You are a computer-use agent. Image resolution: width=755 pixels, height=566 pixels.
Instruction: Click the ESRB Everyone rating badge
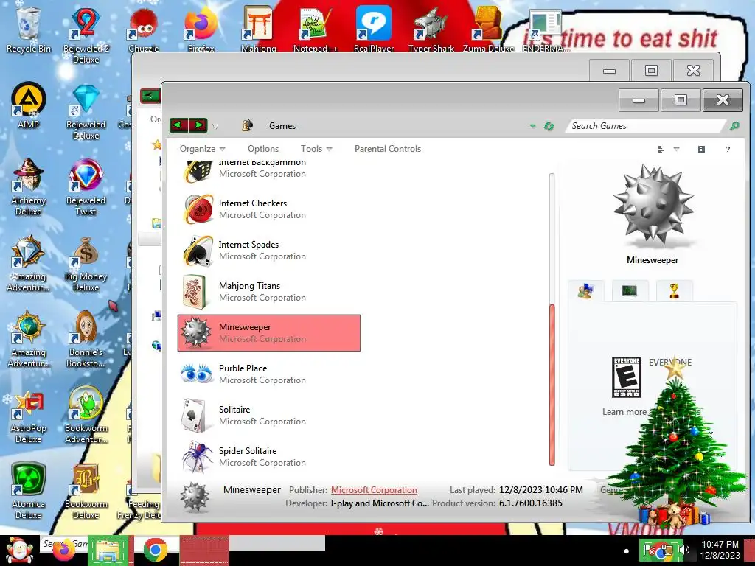tap(627, 377)
